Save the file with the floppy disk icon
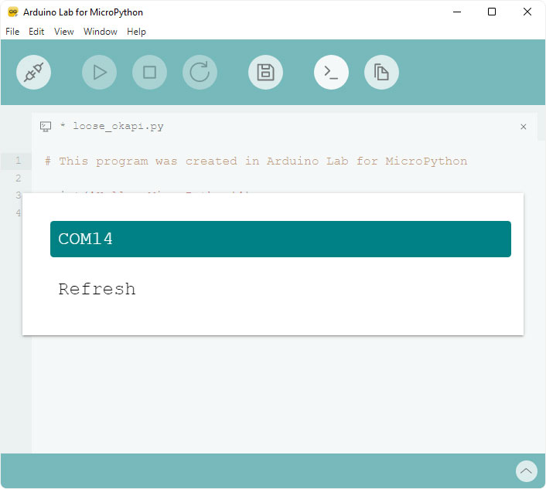Screen dimensions: 546x489 point(265,73)
